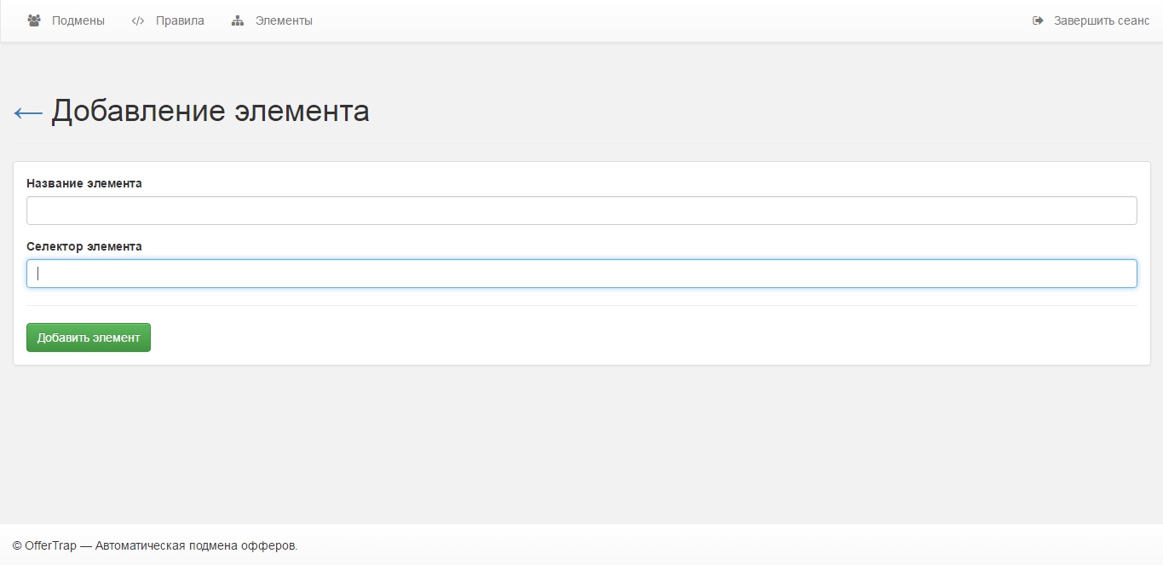
Task: Open the Элементы menu item
Action: [x=284, y=20]
